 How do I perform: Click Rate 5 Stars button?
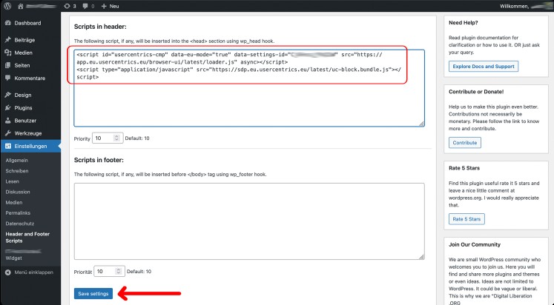tap(466, 219)
